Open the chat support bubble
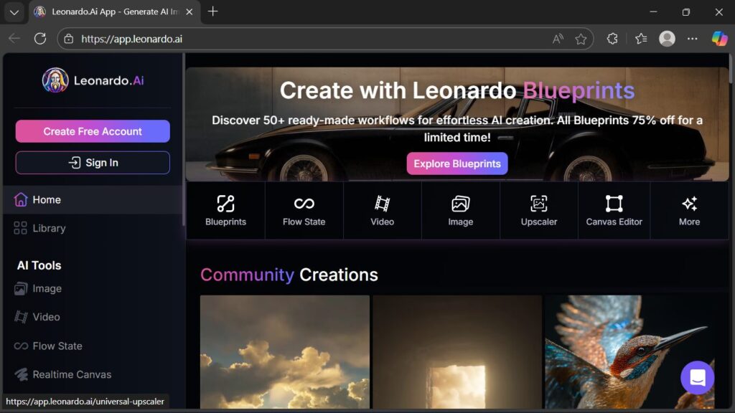735x413 pixels. click(x=696, y=378)
